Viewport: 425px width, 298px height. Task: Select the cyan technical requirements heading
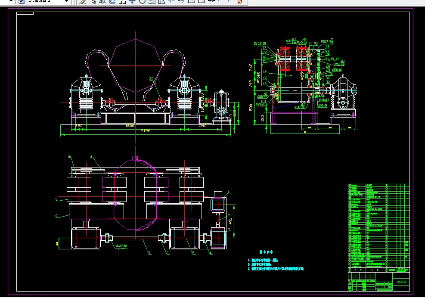pos(266,252)
